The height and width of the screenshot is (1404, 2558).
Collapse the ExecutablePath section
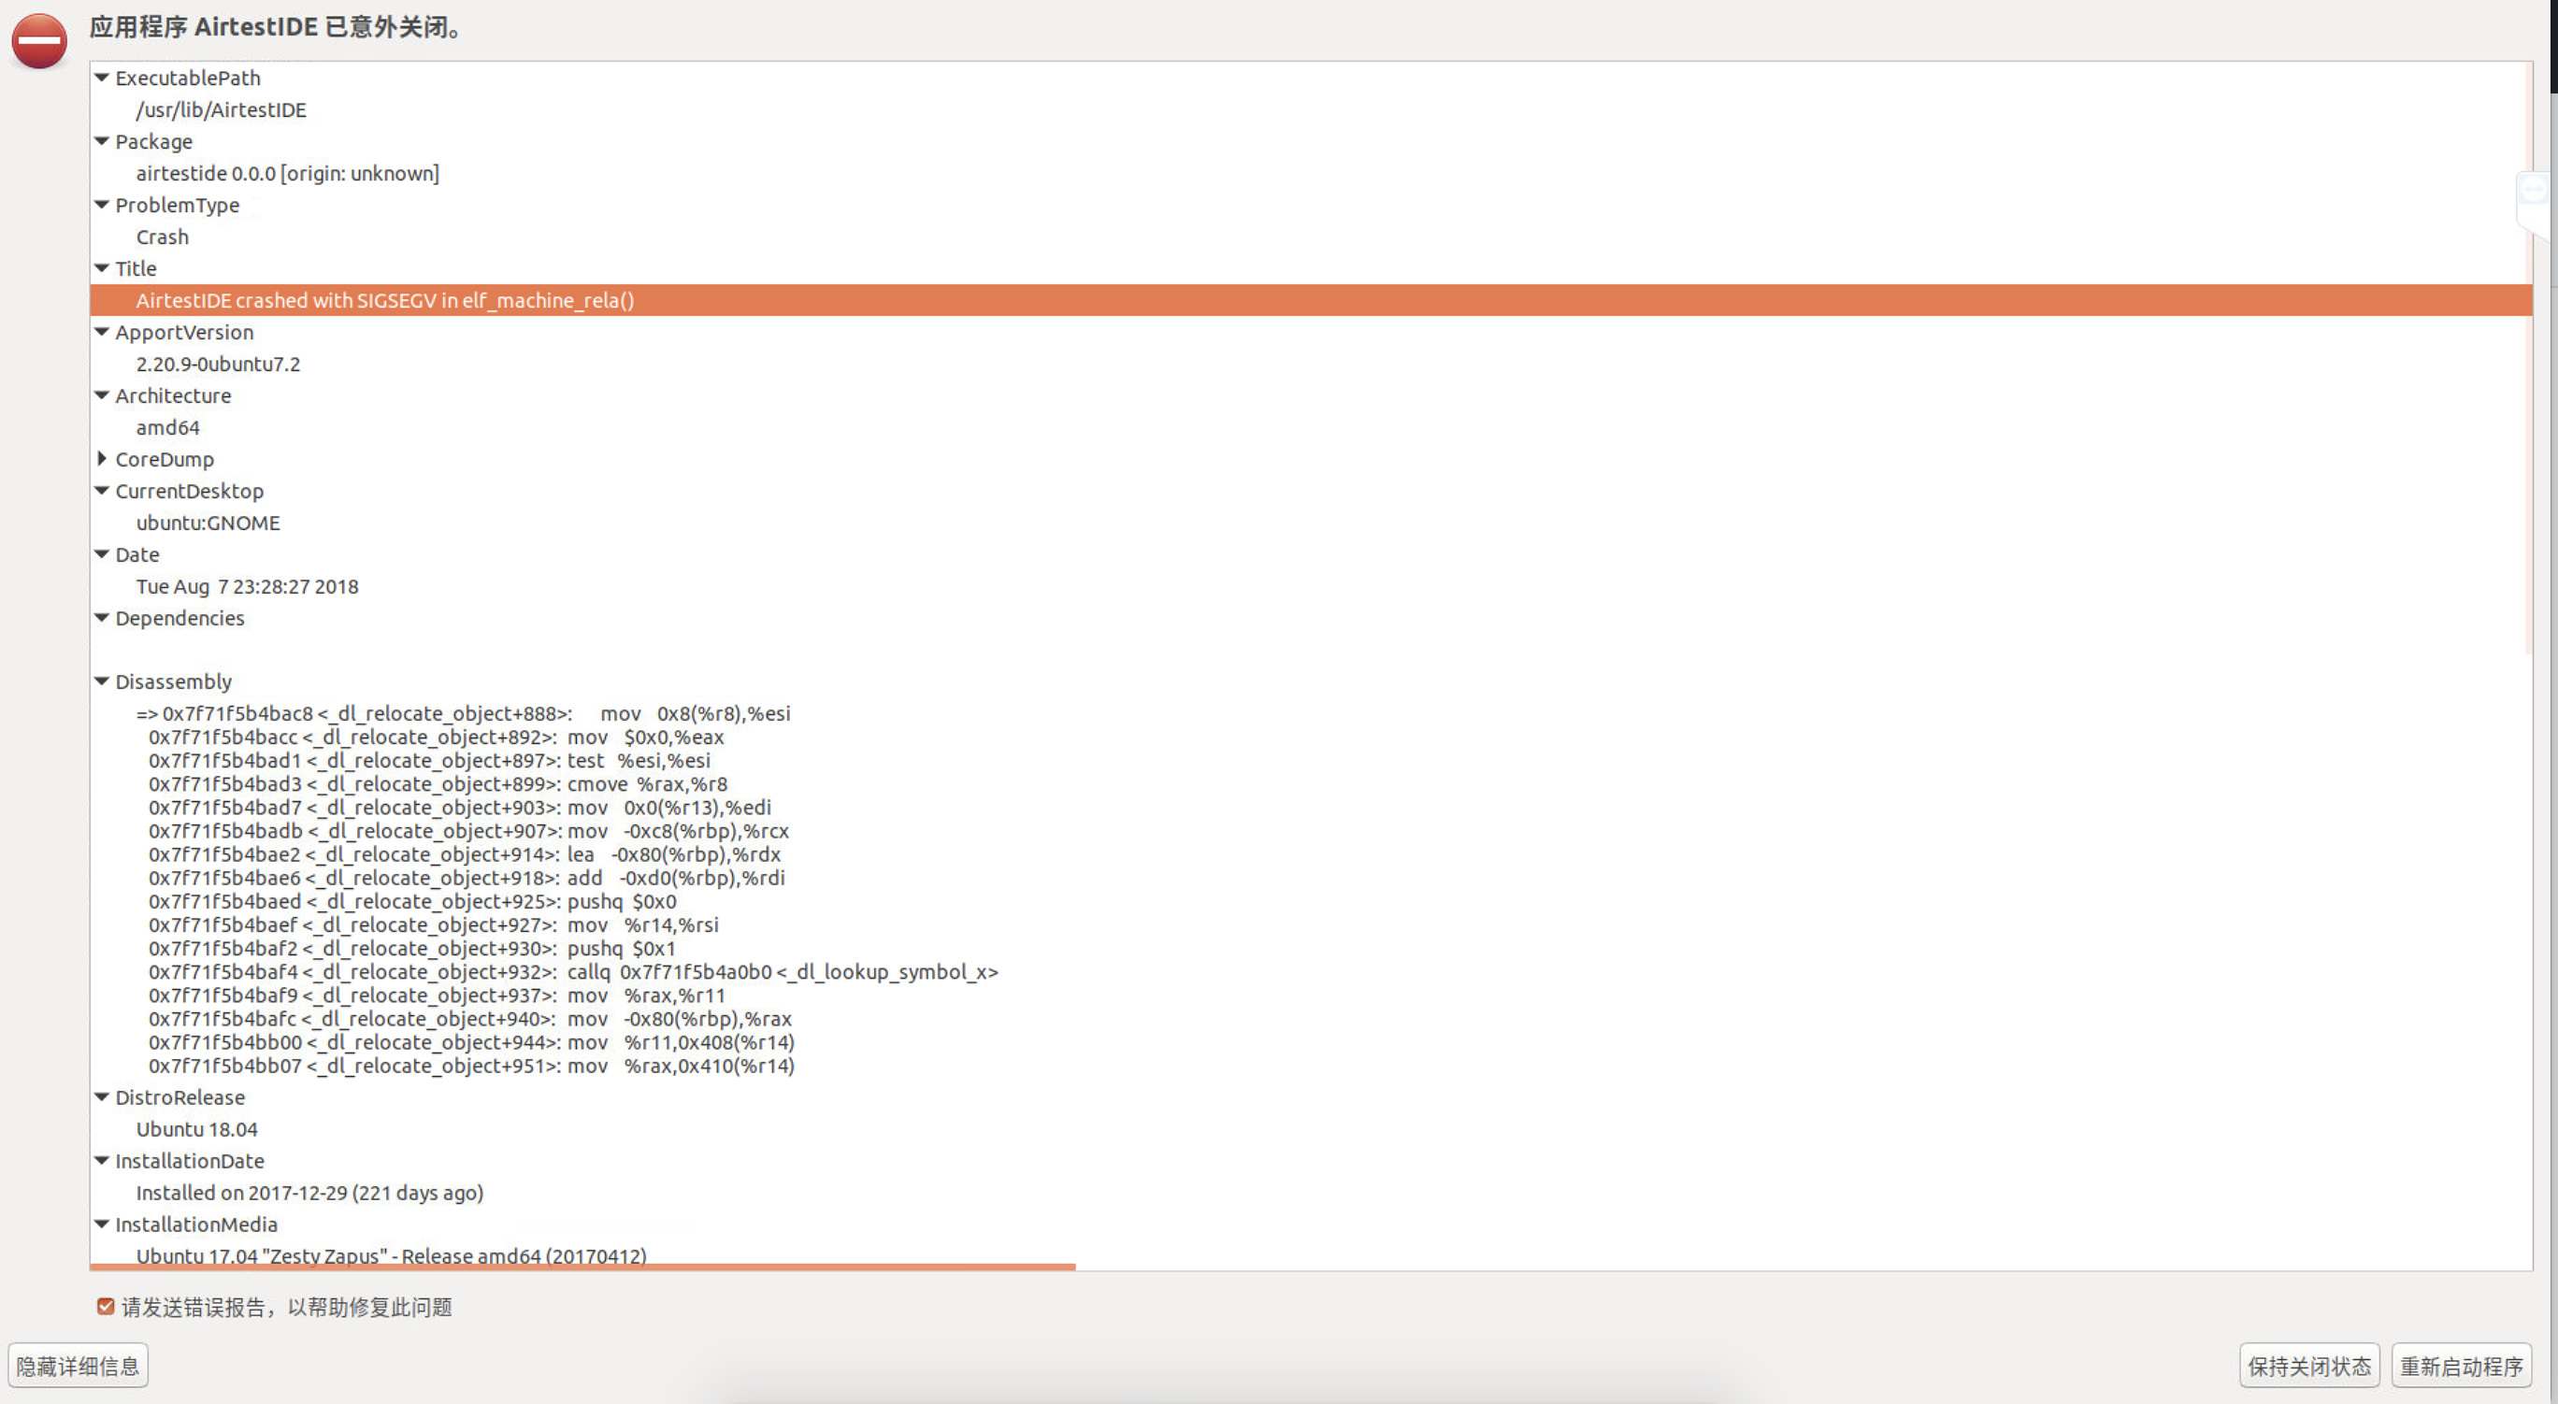(x=101, y=78)
